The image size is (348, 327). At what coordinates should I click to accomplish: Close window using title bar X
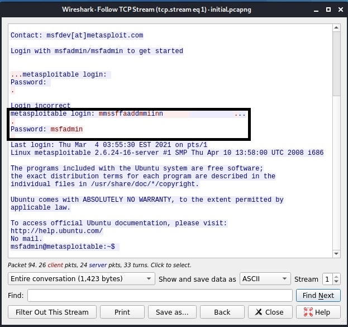click(x=341, y=10)
